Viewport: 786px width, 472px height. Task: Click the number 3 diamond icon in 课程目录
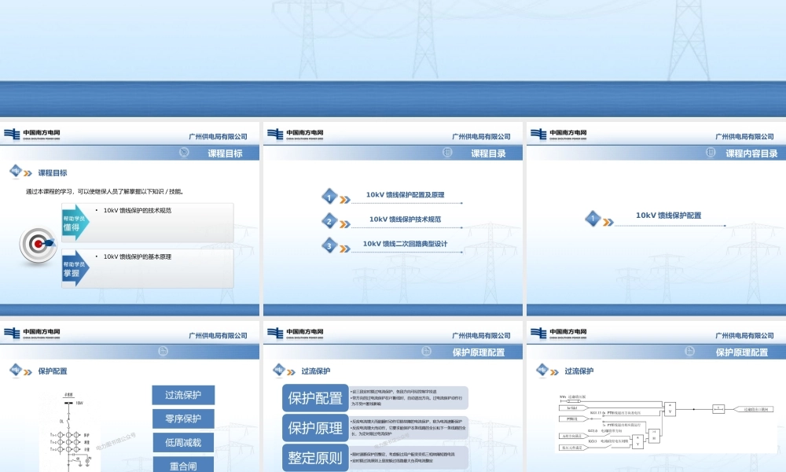(330, 246)
